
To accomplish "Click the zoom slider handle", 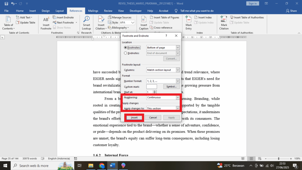I will (278, 158).
